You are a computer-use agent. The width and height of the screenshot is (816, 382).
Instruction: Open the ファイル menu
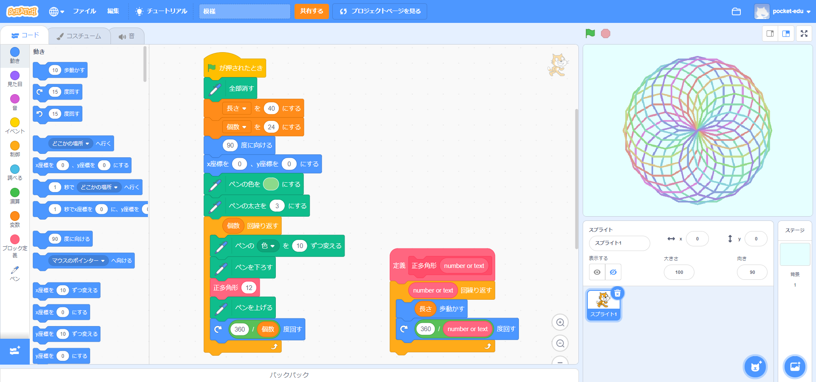(85, 11)
